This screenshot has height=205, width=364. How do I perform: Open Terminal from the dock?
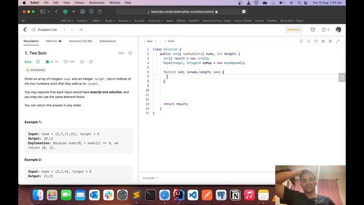pyautogui.click(x=150, y=195)
